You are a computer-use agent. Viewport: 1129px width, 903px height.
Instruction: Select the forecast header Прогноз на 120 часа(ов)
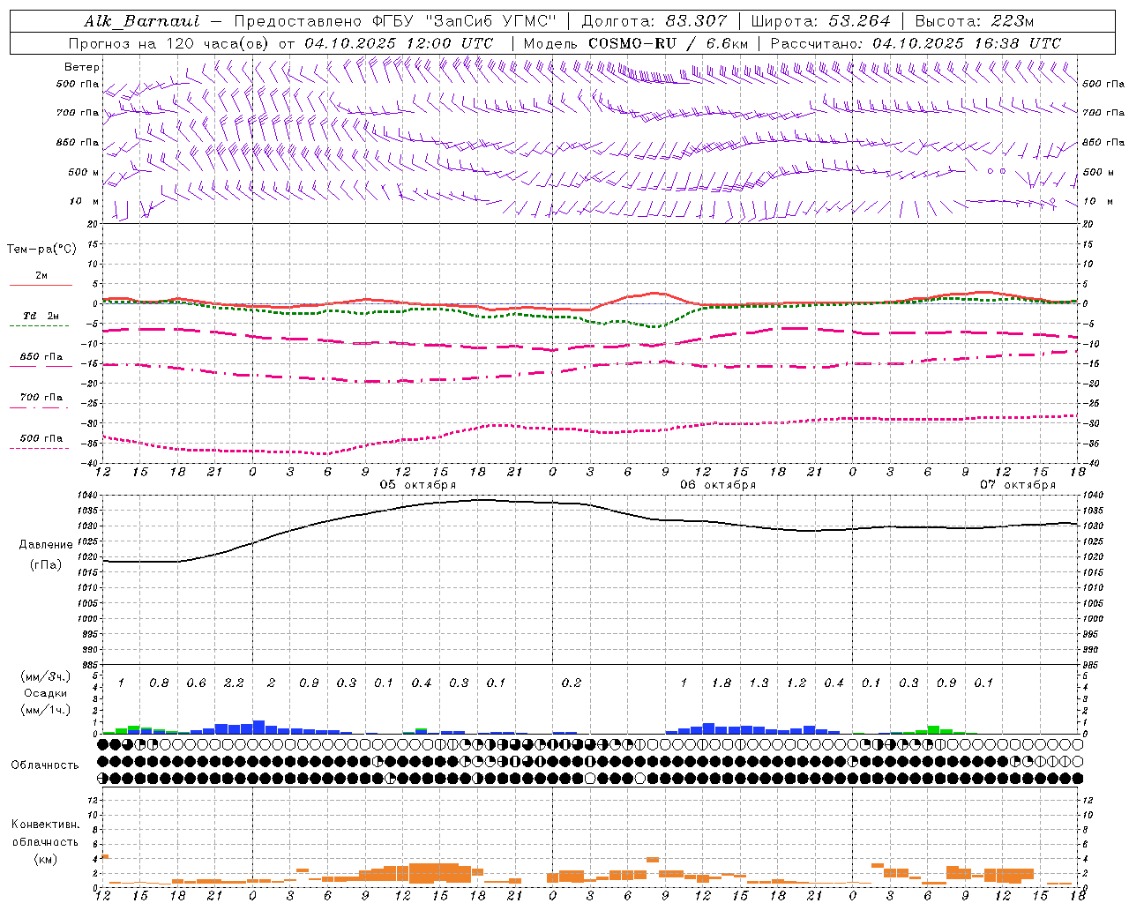169,43
